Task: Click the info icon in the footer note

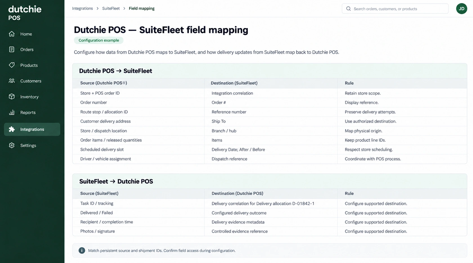Action: 82,250
